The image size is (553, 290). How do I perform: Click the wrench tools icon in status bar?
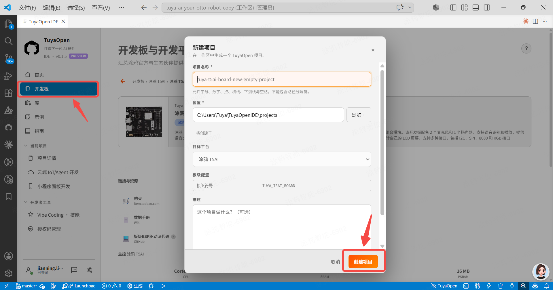coord(477,286)
